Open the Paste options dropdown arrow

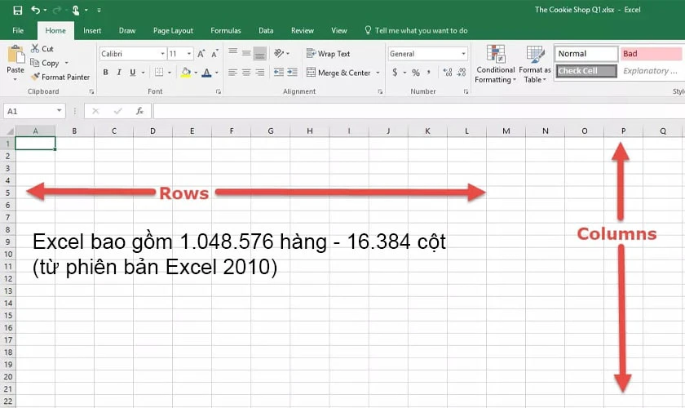[15, 80]
